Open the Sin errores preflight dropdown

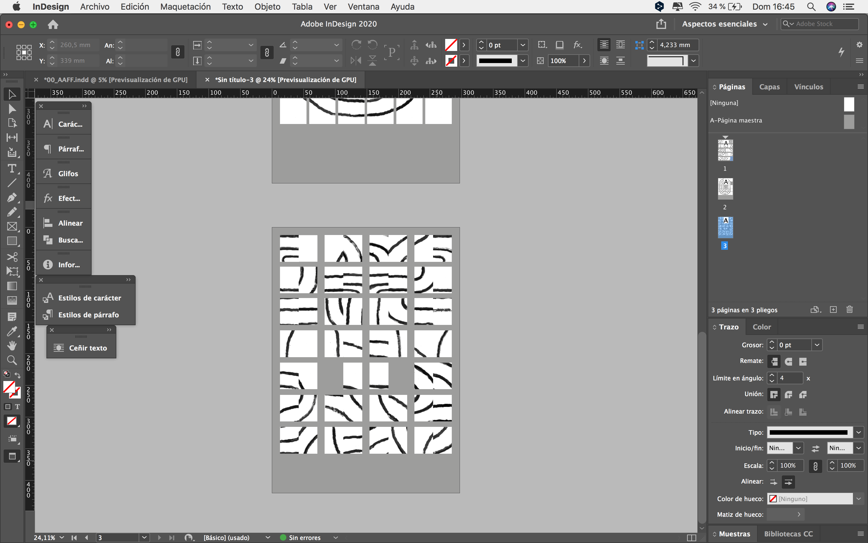pos(336,538)
